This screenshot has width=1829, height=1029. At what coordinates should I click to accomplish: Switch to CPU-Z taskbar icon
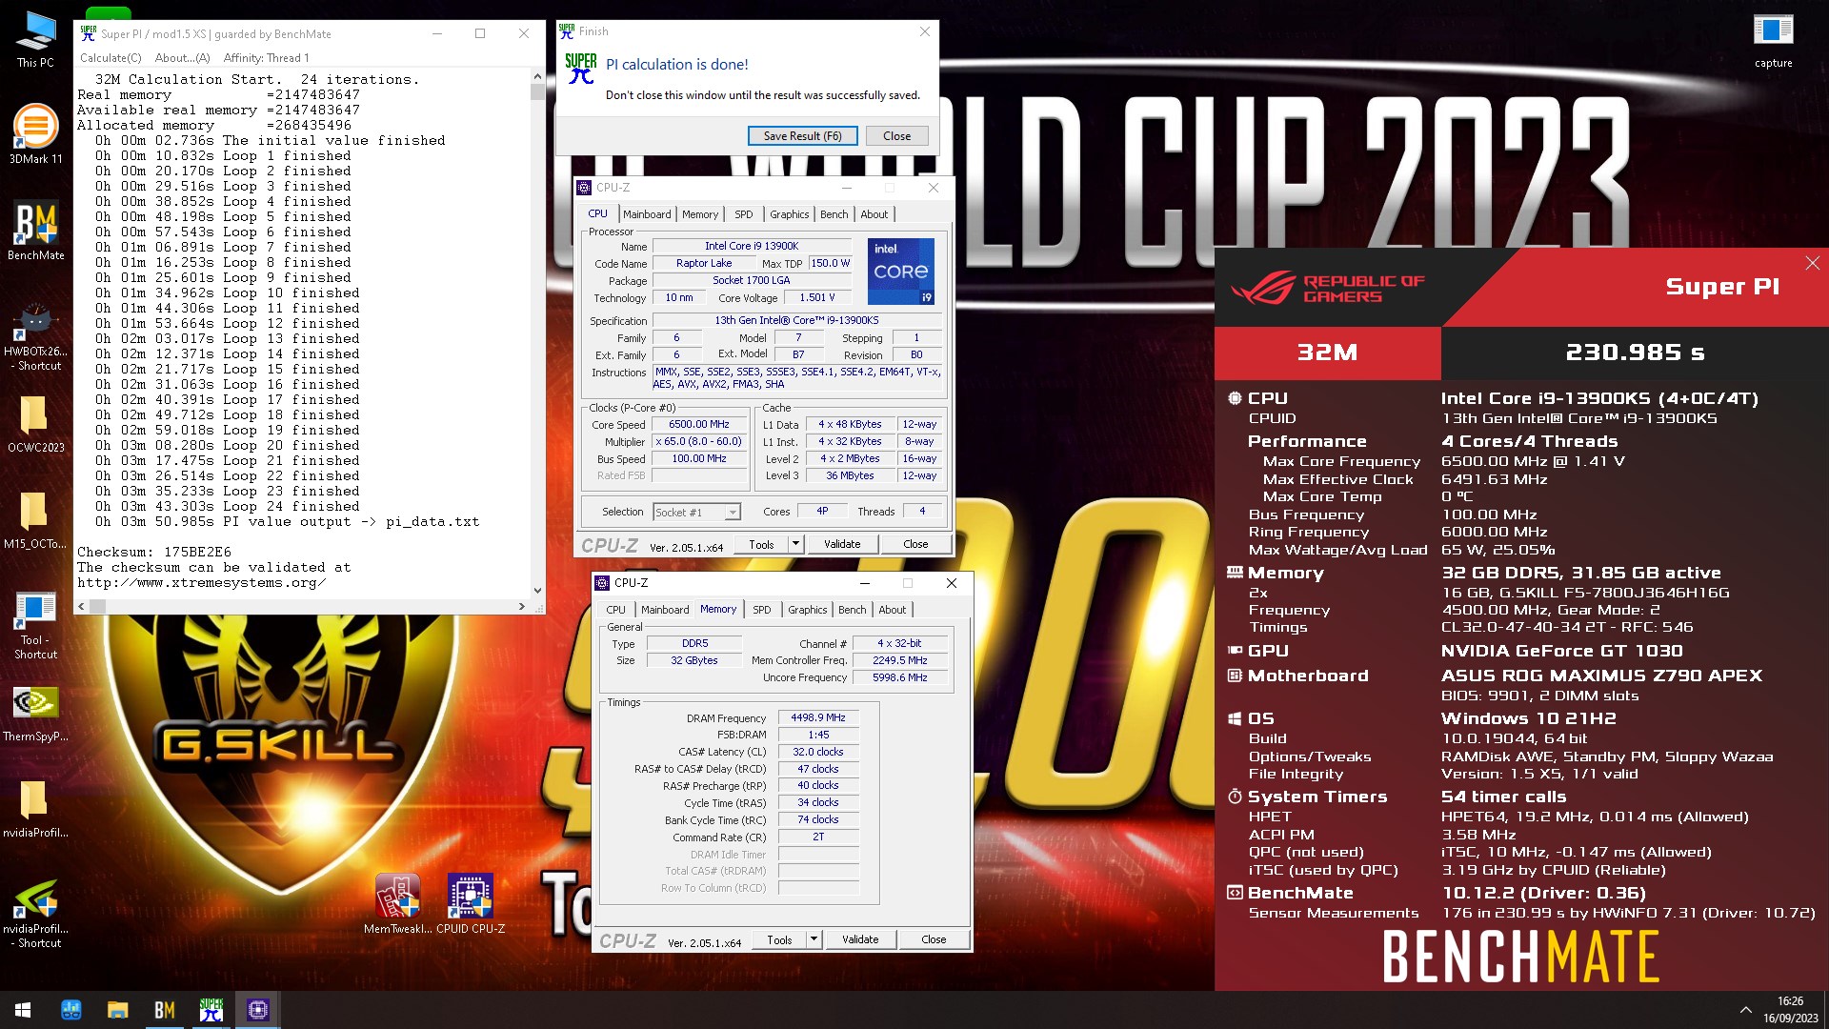pos(257,1010)
